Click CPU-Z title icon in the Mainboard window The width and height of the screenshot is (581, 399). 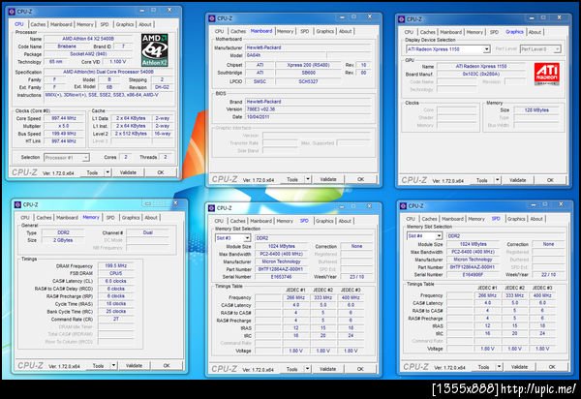212,18
